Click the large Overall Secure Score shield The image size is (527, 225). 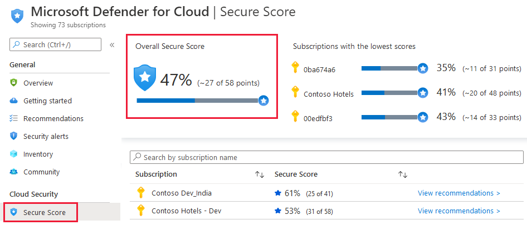point(145,78)
